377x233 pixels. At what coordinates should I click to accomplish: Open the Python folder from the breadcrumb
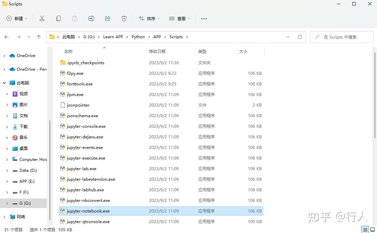point(138,37)
